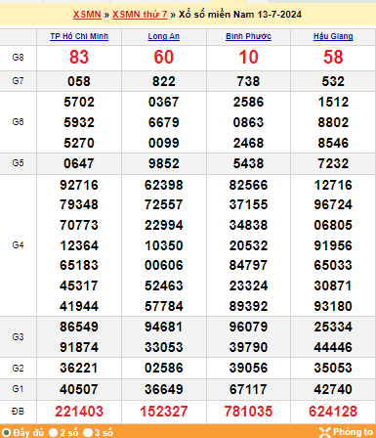This screenshot has width=376, height=438.
Task: Click G2 number 35053
Action: [x=333, y=368]
